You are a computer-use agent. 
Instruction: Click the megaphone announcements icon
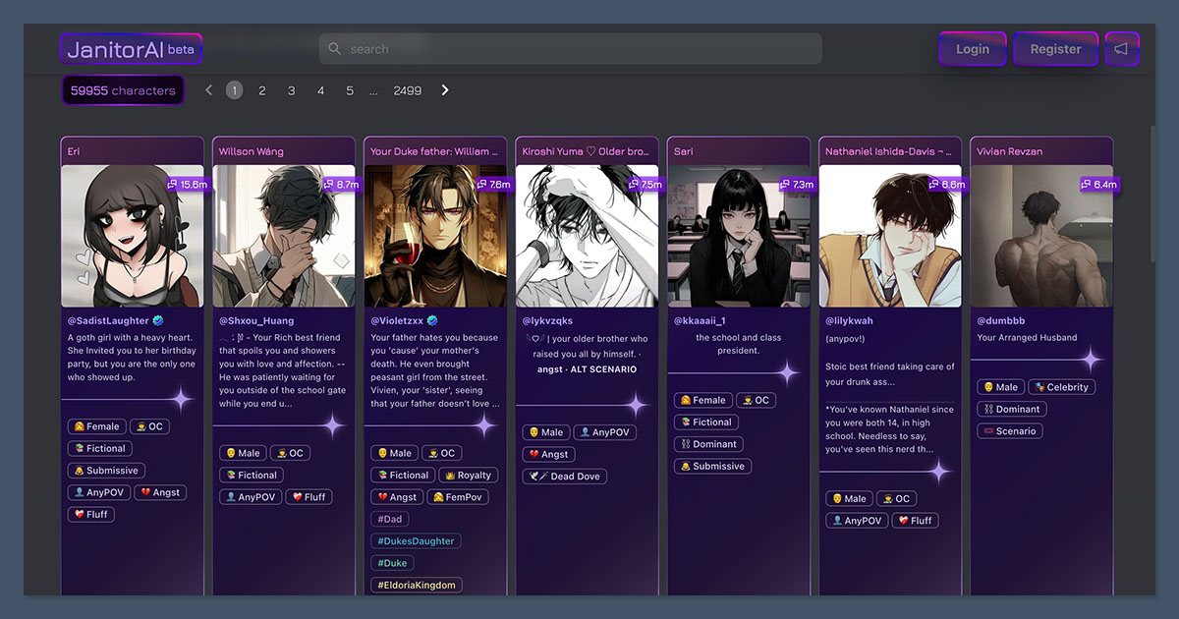coord(1121,49)
